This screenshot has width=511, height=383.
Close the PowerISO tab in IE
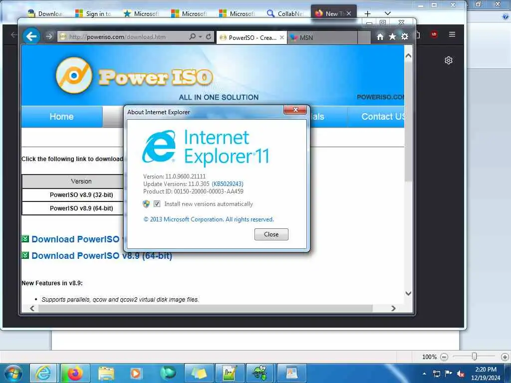282,37
